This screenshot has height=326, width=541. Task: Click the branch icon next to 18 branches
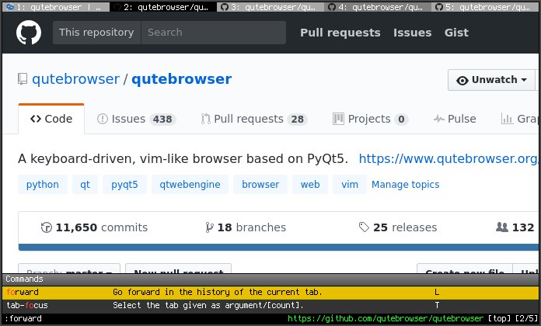pyautogui.click(x=209, y=227)
